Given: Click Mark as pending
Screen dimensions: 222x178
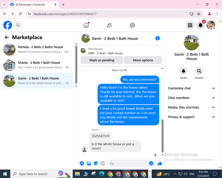Looking at the screenshot, I should (x=102, y=60).
